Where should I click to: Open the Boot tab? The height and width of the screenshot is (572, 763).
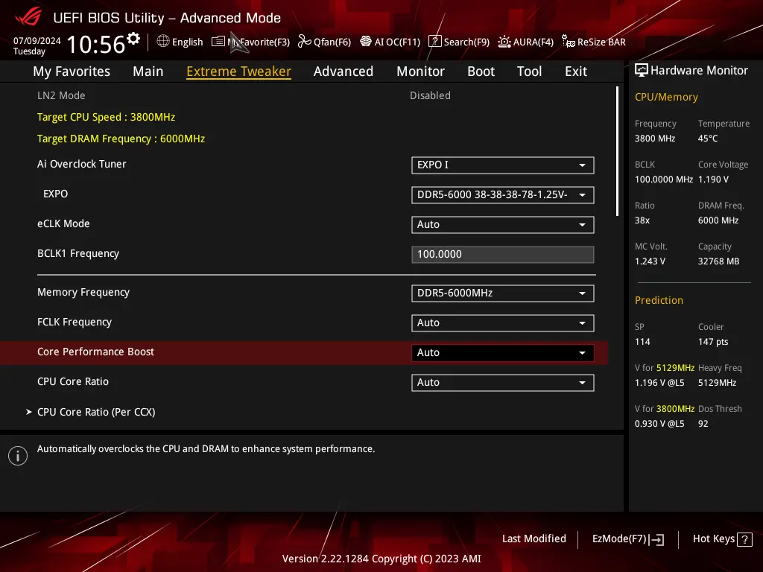tap(481, 71)
